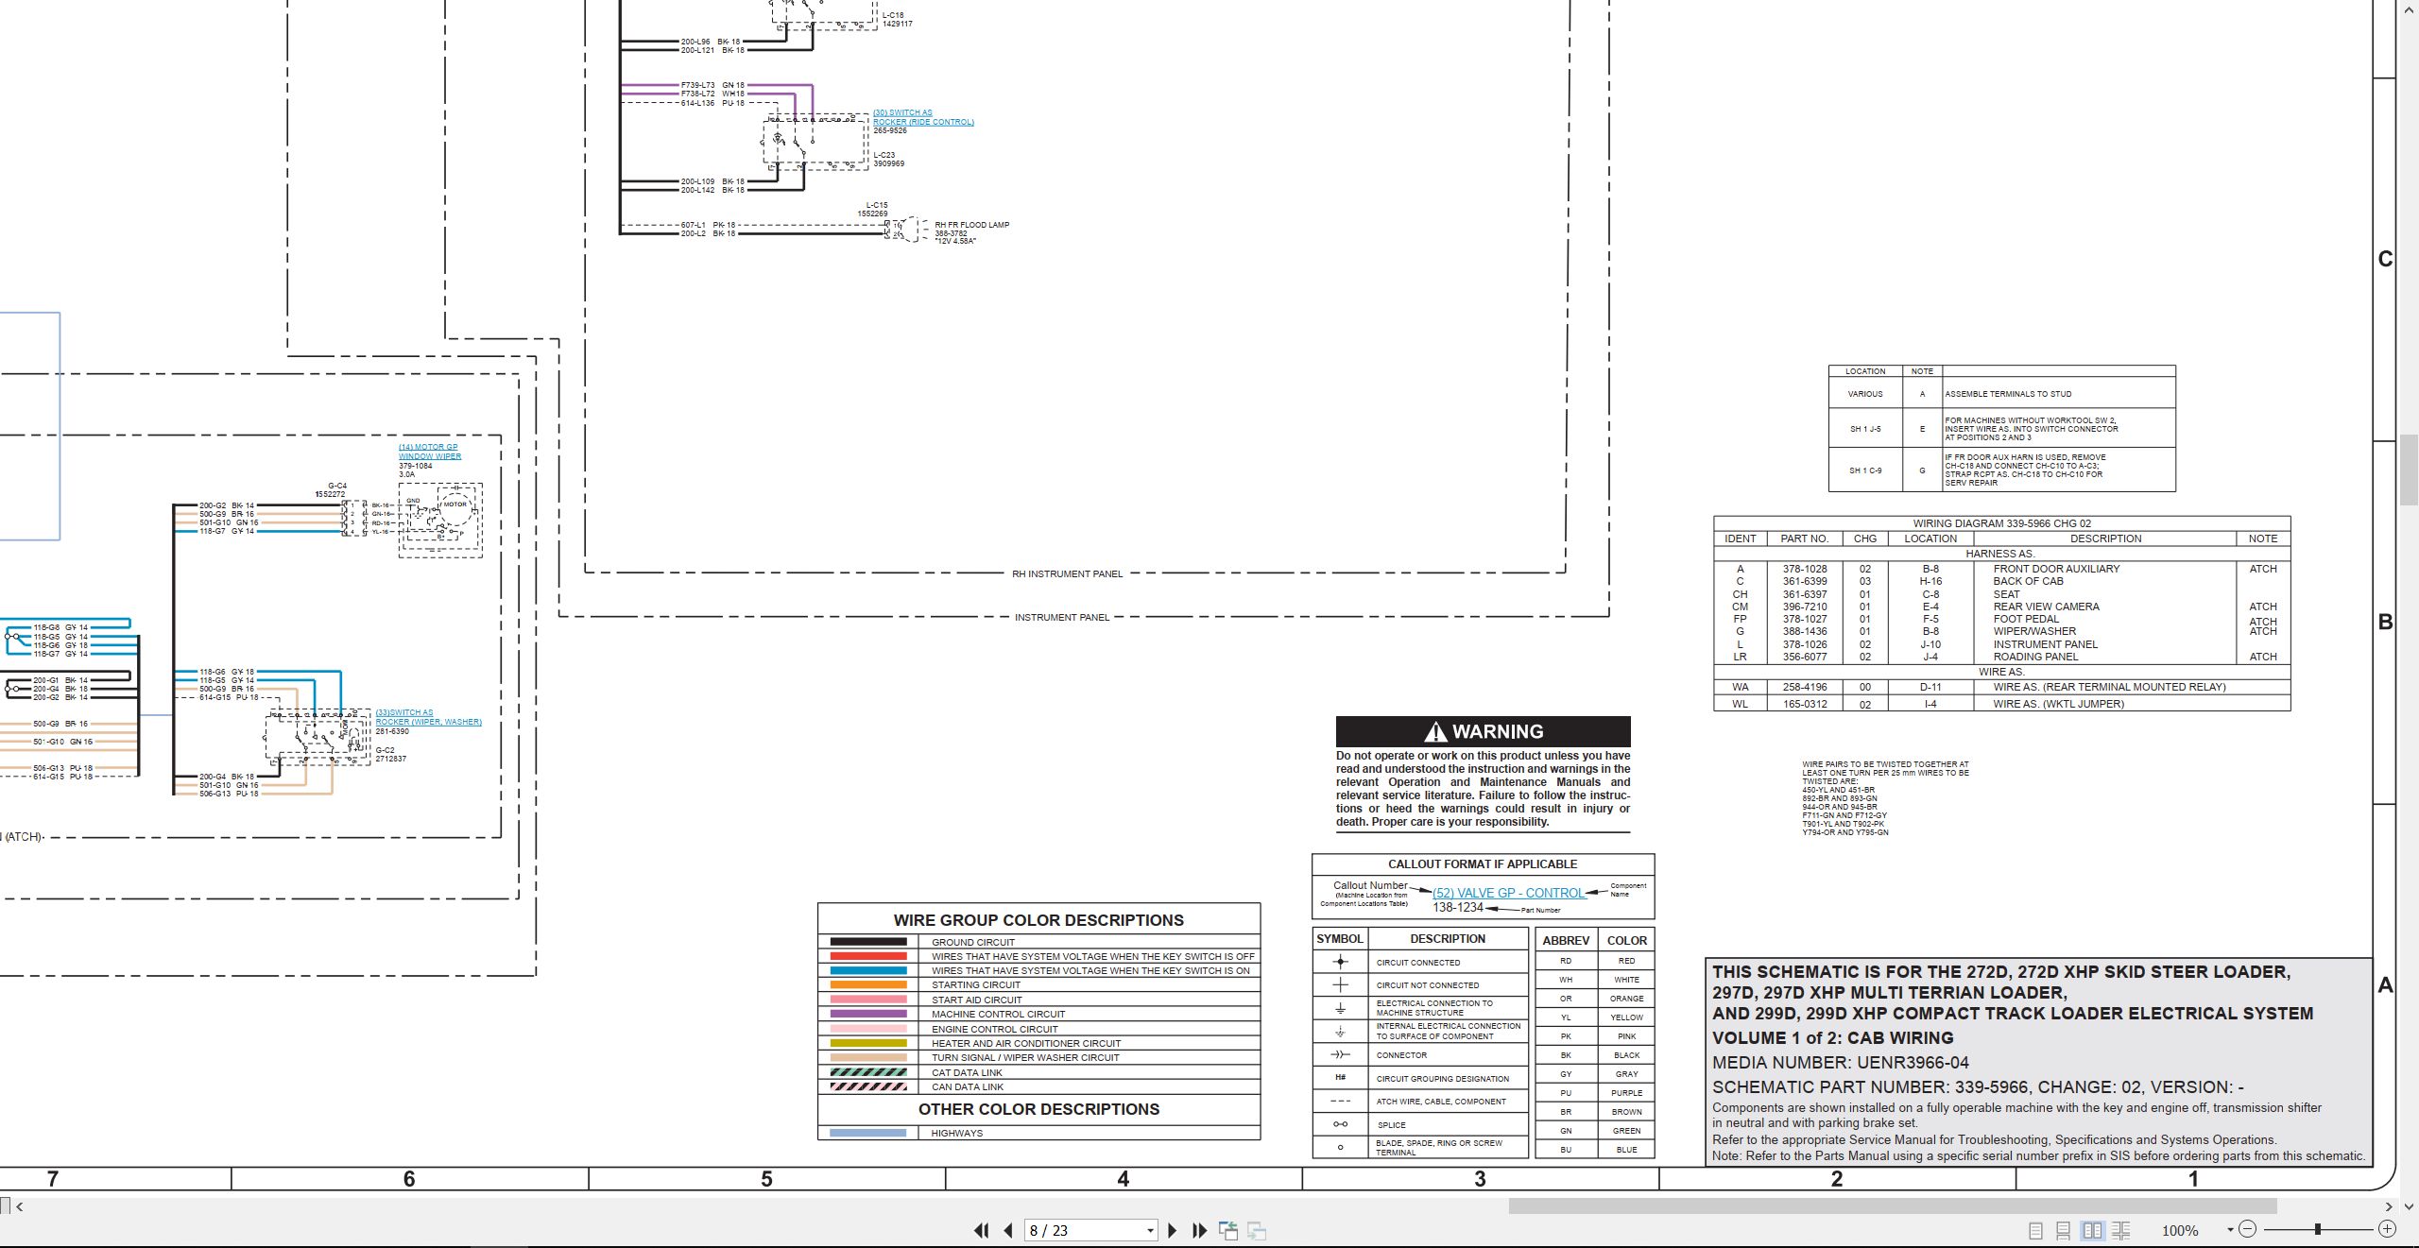Click the (52) VALVE GP - CONTROL callout example link

(x=1508, y=893)
